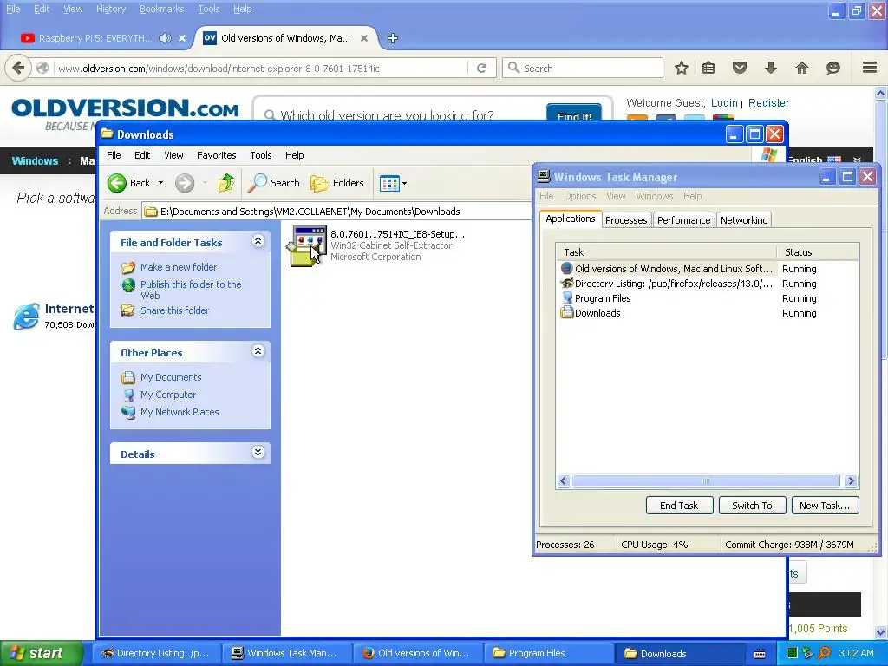Image resolution: width=888 pixels, height=666 pixels.
Task: Open Firefox bookmarks list icon
Action: point(708,68)
